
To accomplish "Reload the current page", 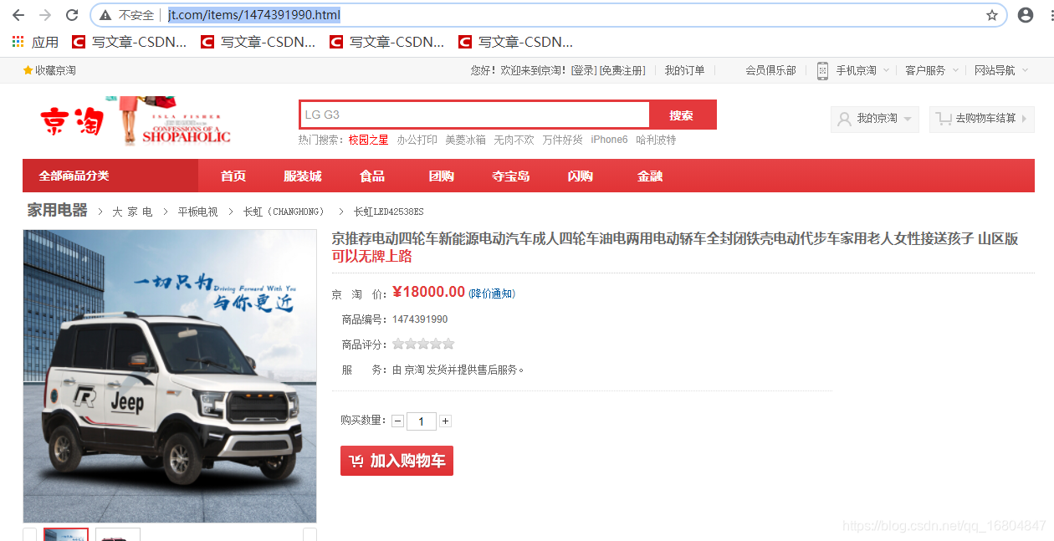I will (x=72, y=15).
